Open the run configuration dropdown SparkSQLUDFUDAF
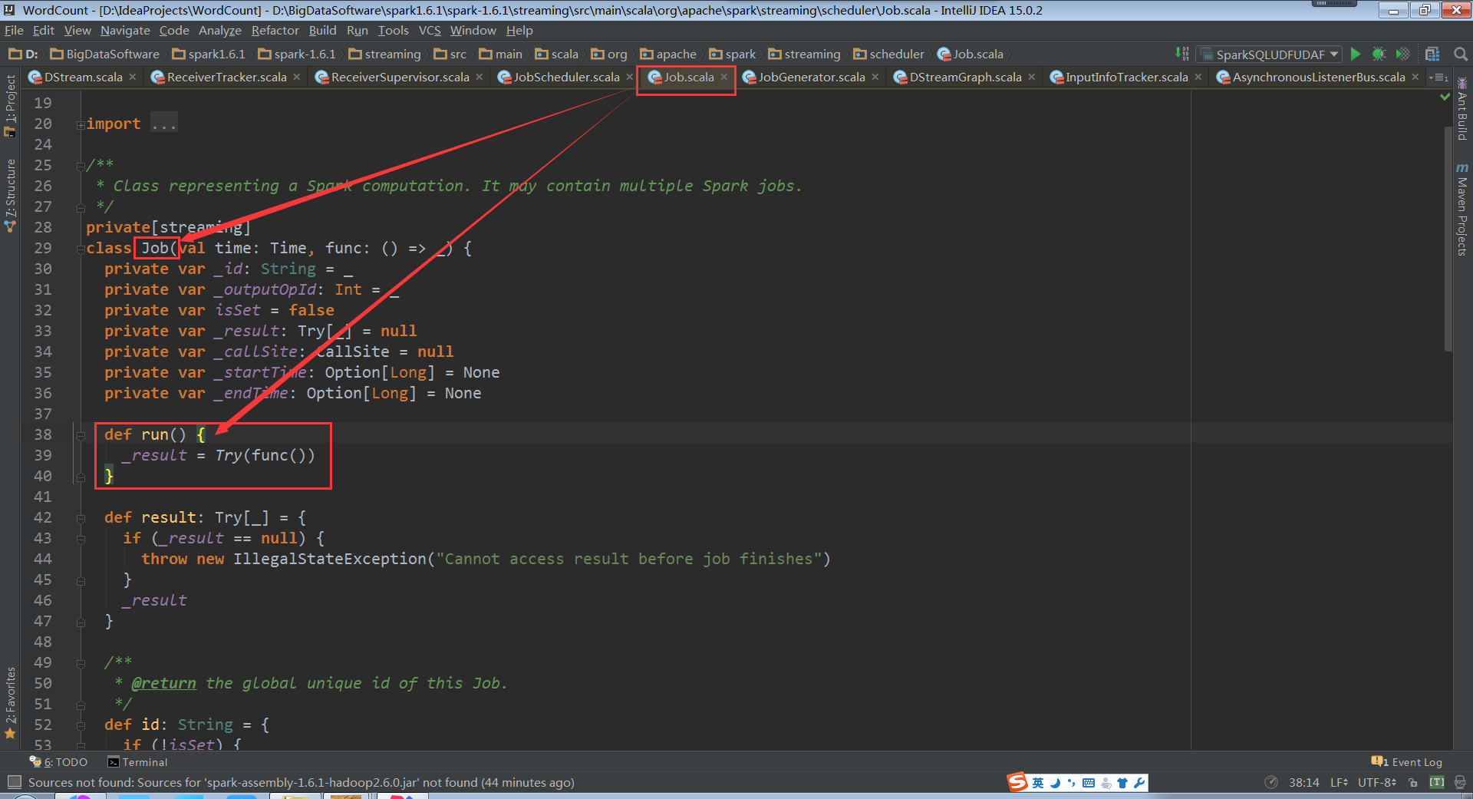 (x=1270, y=54)
